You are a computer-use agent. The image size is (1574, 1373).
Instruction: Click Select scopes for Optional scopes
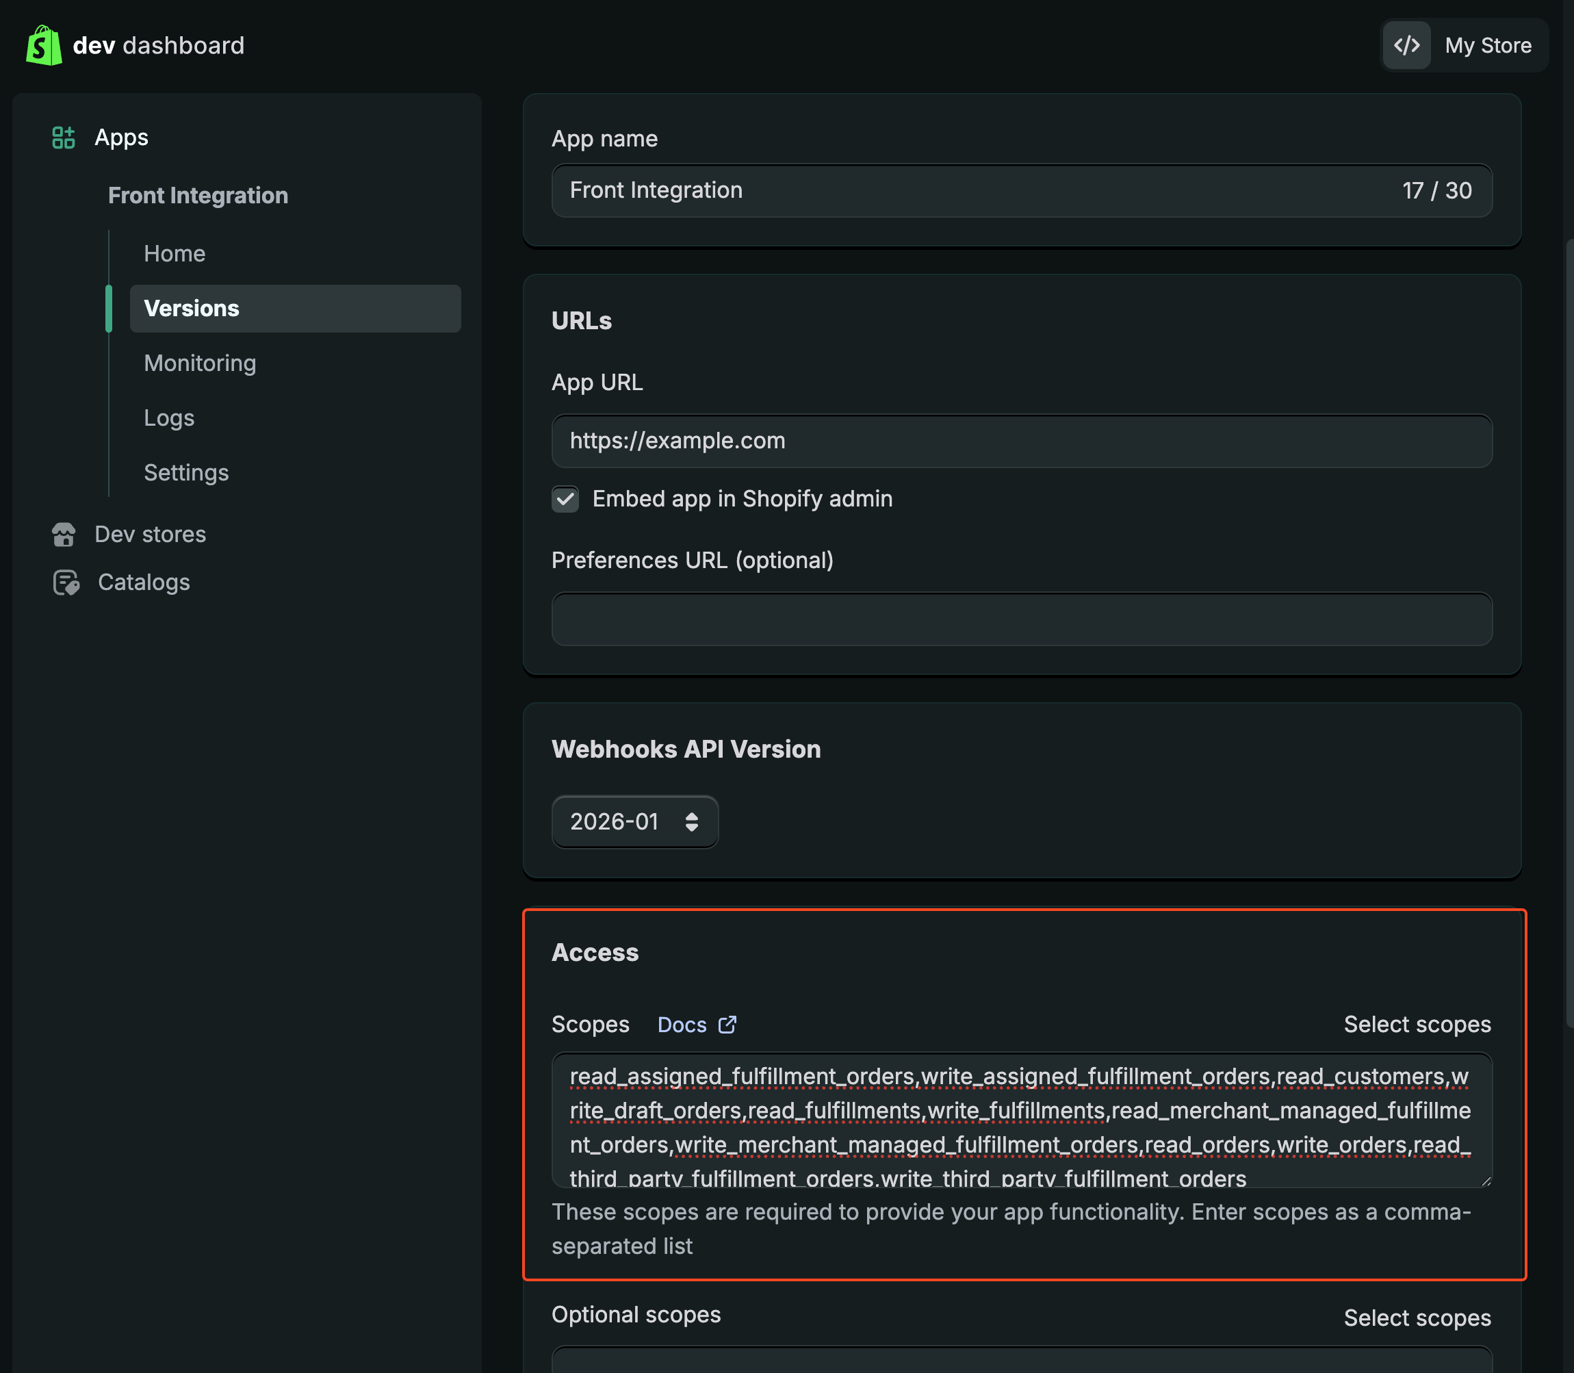[x=1416, y=1318]
